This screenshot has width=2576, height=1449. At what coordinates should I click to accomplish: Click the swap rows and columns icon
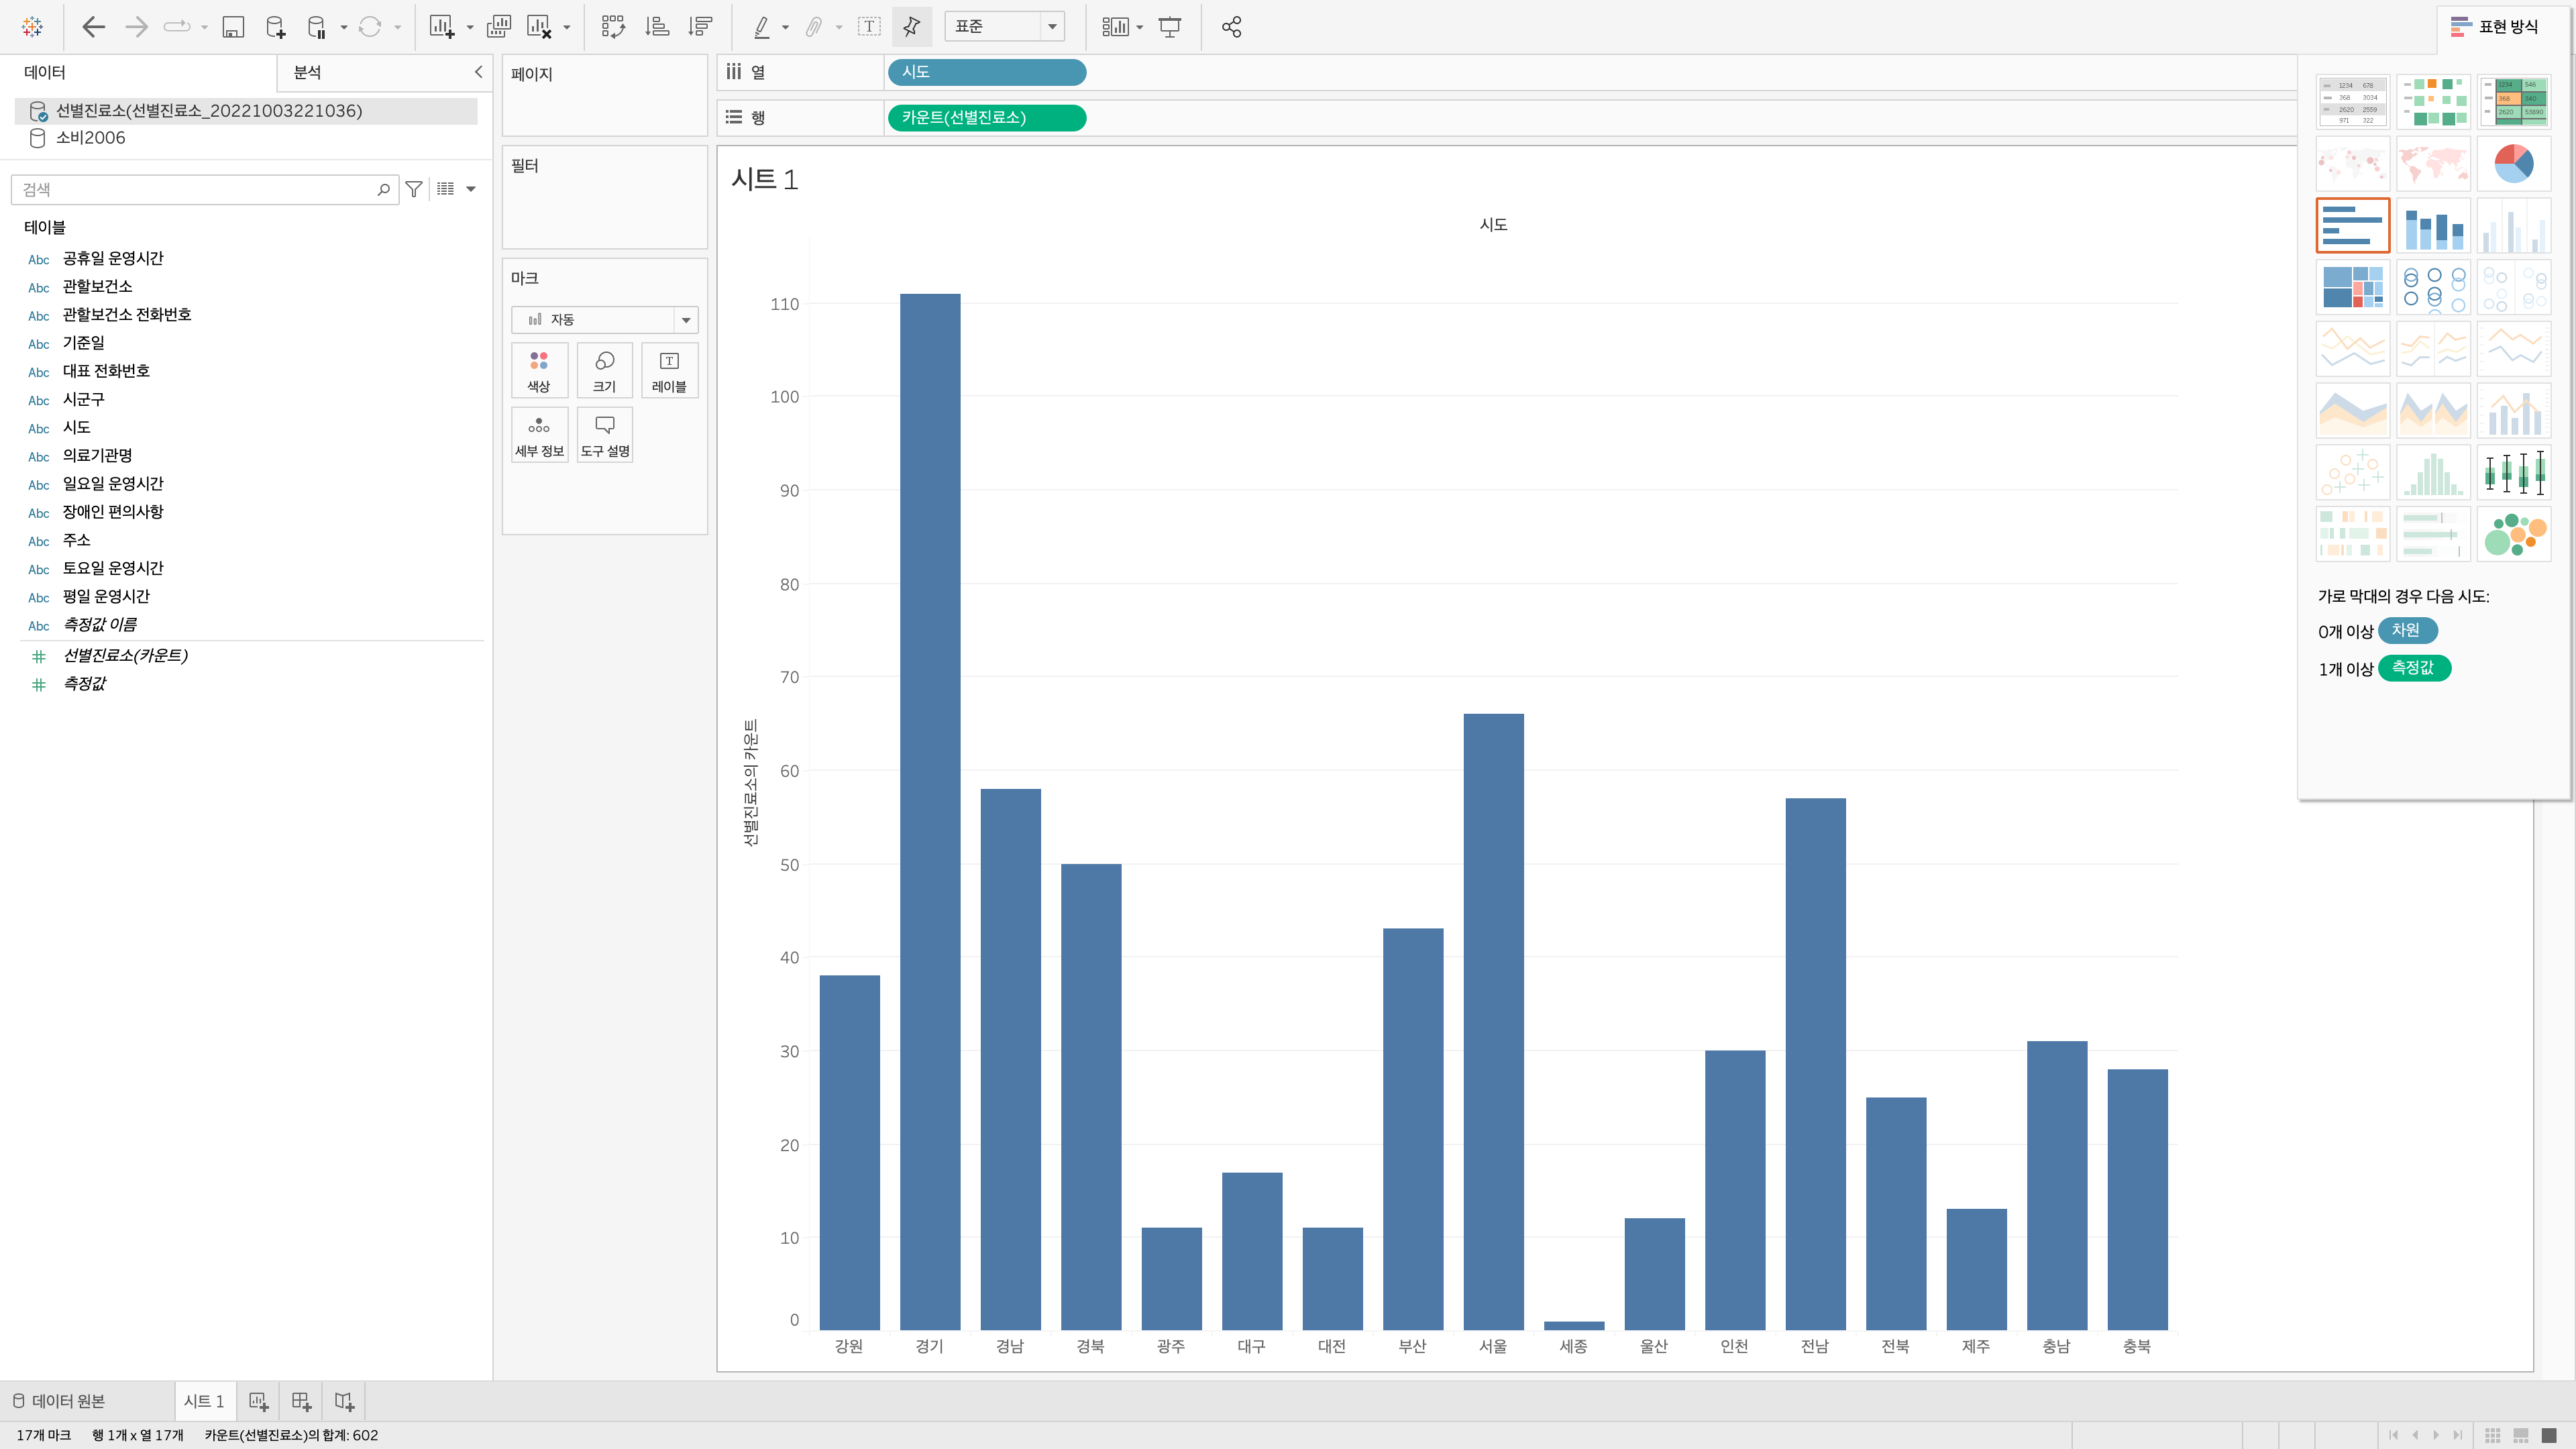point(612,27)
